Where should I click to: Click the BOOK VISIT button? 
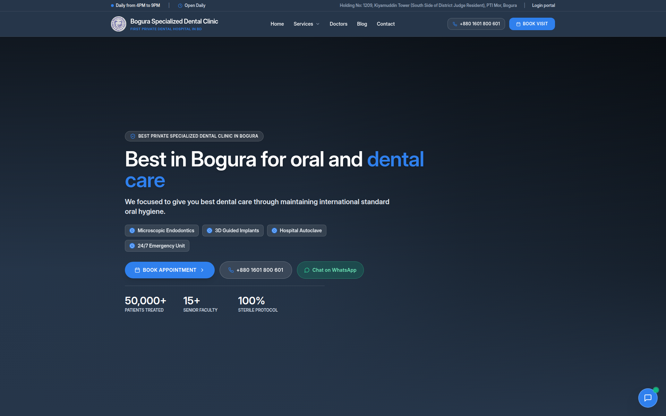[x=532, y=24]
